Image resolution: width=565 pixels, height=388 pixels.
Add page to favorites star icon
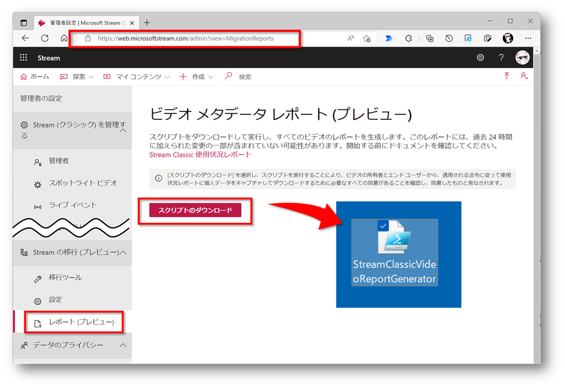click(x=367, y=38)
